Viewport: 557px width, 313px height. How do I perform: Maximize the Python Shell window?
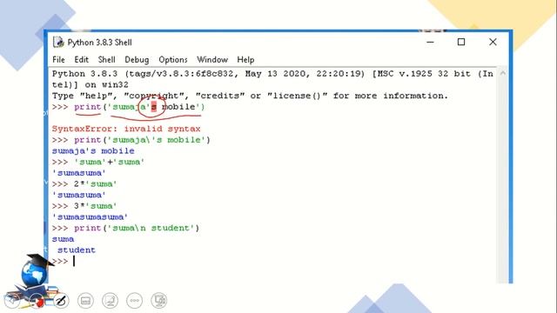click(461, 42)
